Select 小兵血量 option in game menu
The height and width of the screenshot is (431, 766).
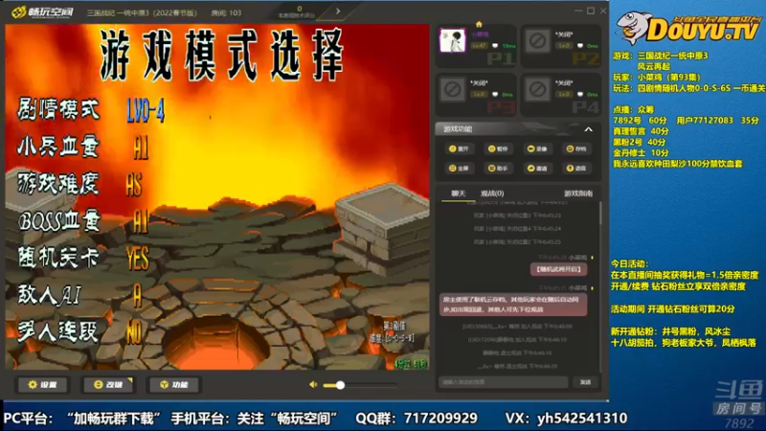(58, 147)
